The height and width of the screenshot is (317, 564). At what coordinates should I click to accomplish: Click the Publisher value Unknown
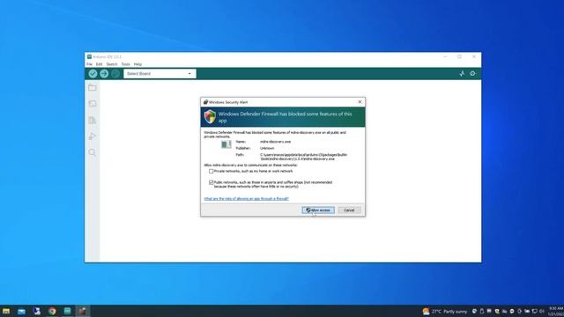[267, 149]
